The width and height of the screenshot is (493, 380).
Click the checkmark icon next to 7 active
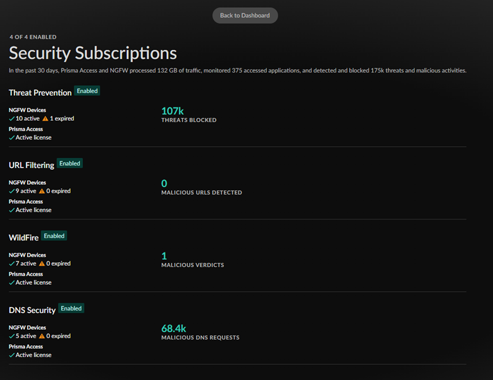pyautogui.click(x=12, y=264)
